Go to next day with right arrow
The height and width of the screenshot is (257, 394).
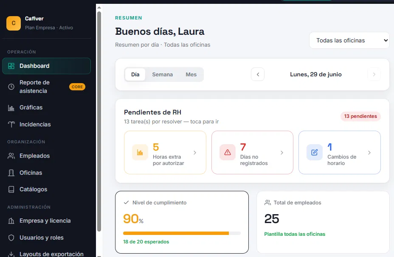tap(374, 74)
